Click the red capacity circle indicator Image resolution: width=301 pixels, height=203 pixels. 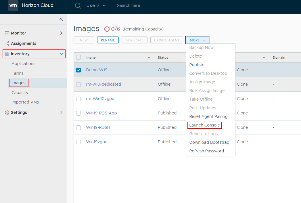tap(107, 29)
